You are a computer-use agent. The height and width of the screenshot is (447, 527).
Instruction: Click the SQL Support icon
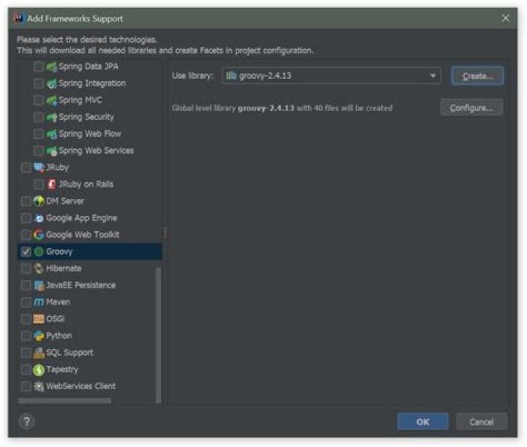click(39, 353)
